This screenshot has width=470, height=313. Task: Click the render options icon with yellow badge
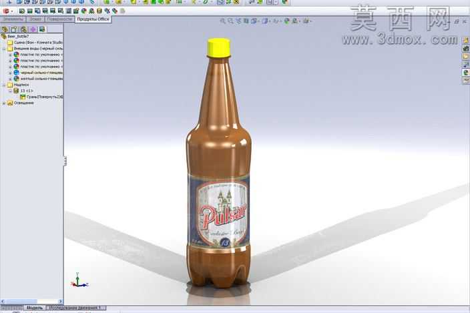(x=76, y=11)
